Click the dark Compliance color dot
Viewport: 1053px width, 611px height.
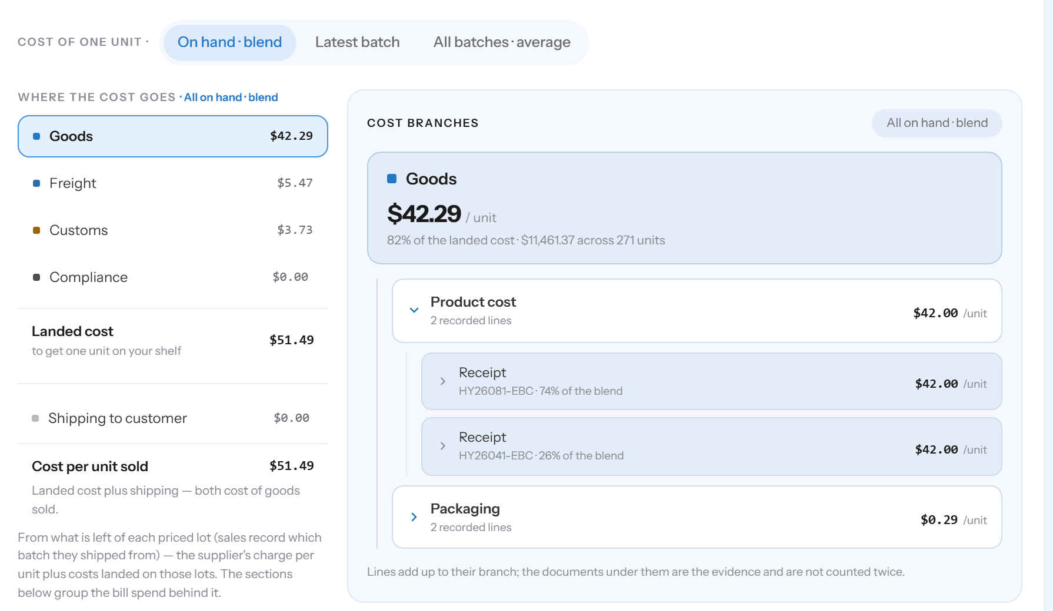[36, 277]
